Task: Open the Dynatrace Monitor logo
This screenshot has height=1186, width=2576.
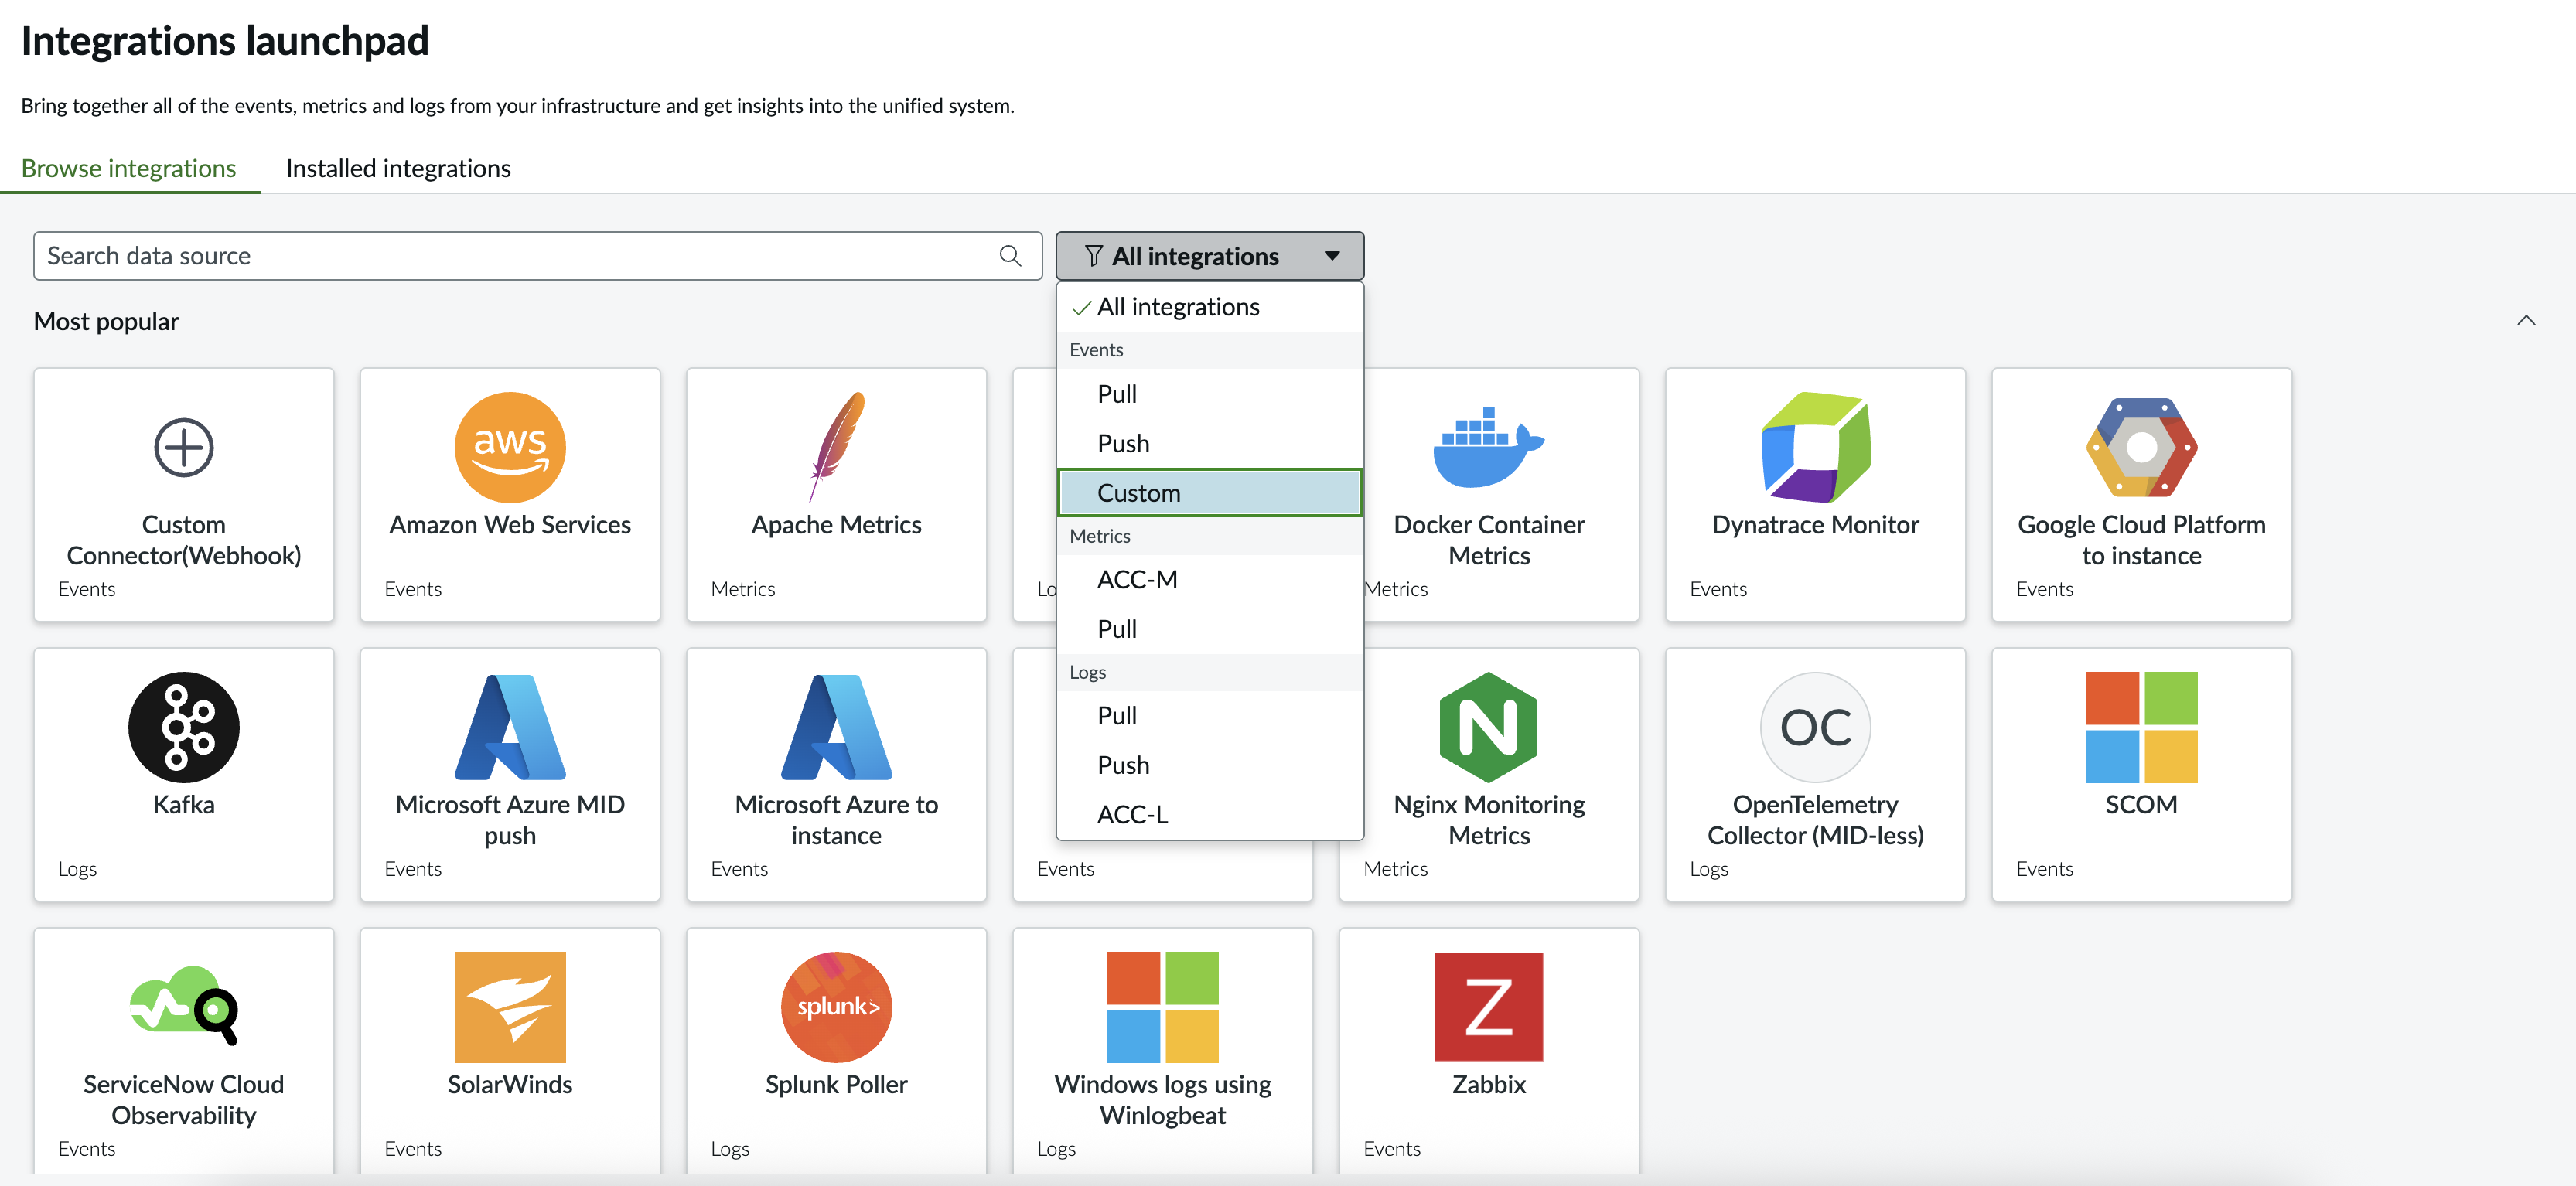Action: click(x=1815, y=447)
